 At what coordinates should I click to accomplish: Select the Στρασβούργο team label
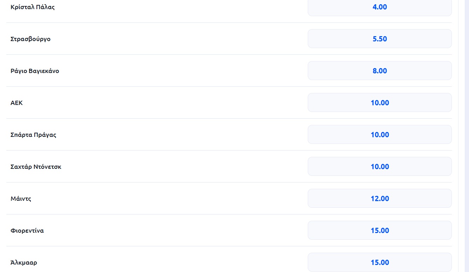(30, 39)
